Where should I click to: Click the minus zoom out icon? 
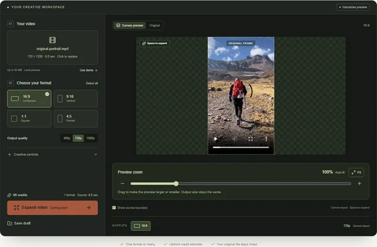pyautogui.click(x=123, y=183)
